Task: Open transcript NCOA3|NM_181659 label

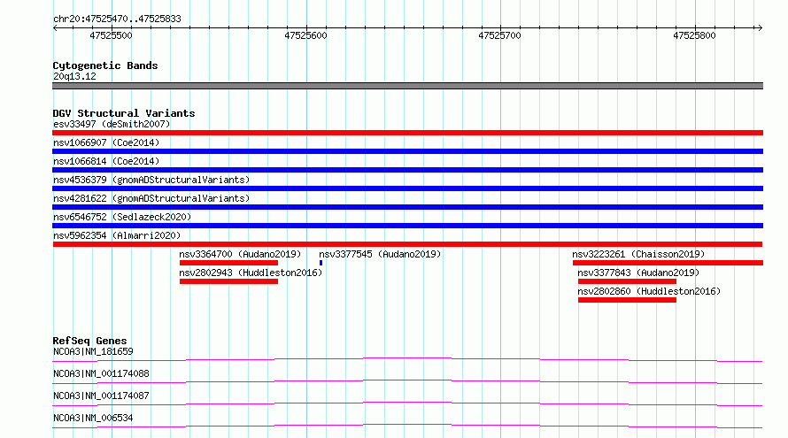Action: pos(93,351)
